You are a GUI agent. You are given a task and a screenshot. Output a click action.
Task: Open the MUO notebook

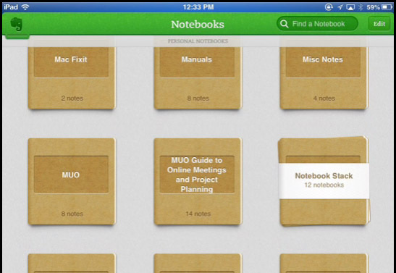coord(72,181)
